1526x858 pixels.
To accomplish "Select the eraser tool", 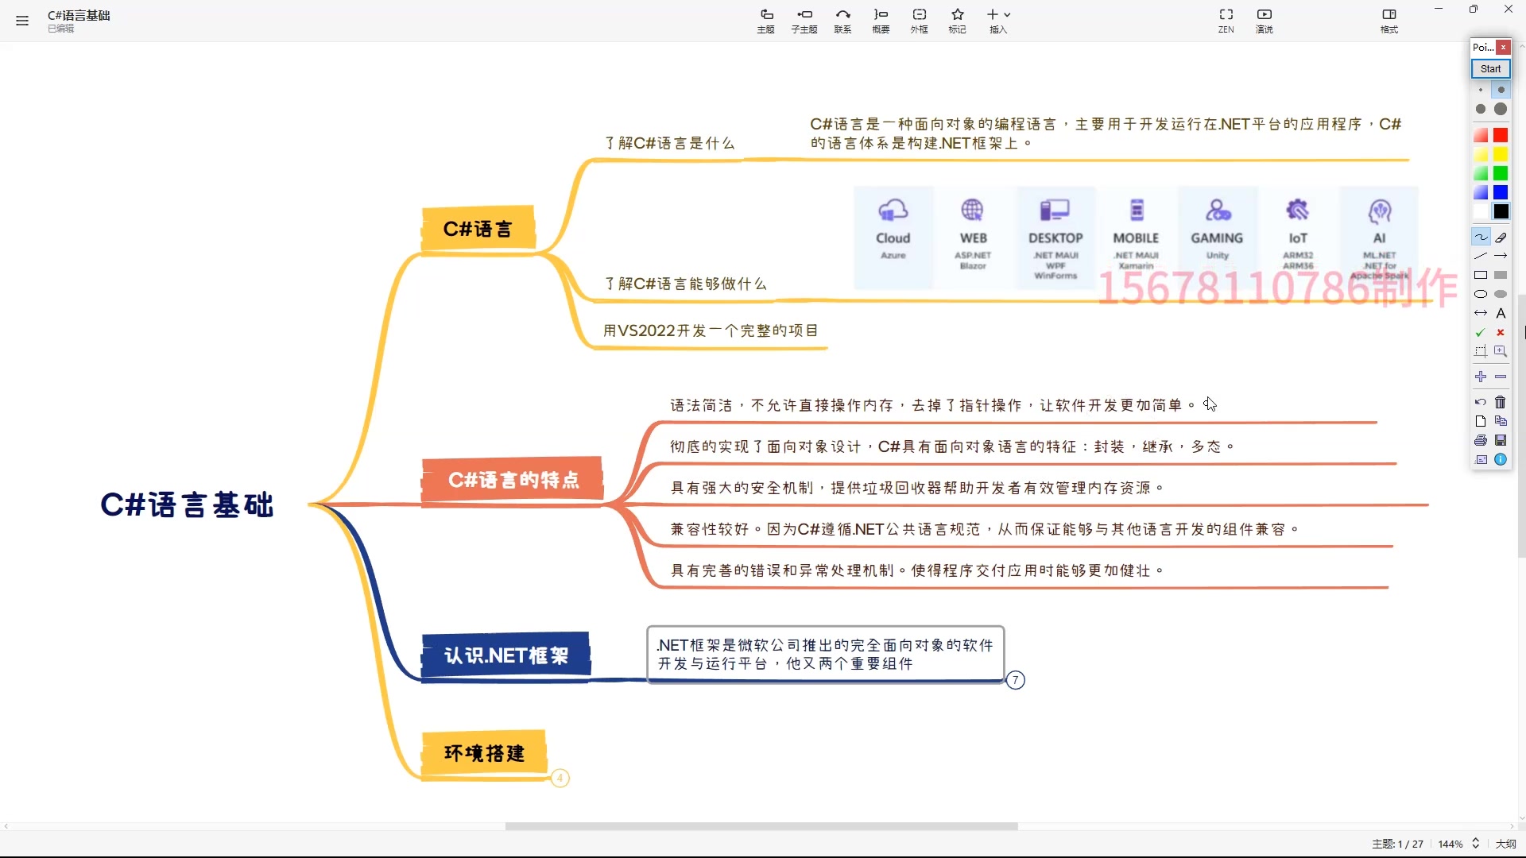I will click(1501, 237).
